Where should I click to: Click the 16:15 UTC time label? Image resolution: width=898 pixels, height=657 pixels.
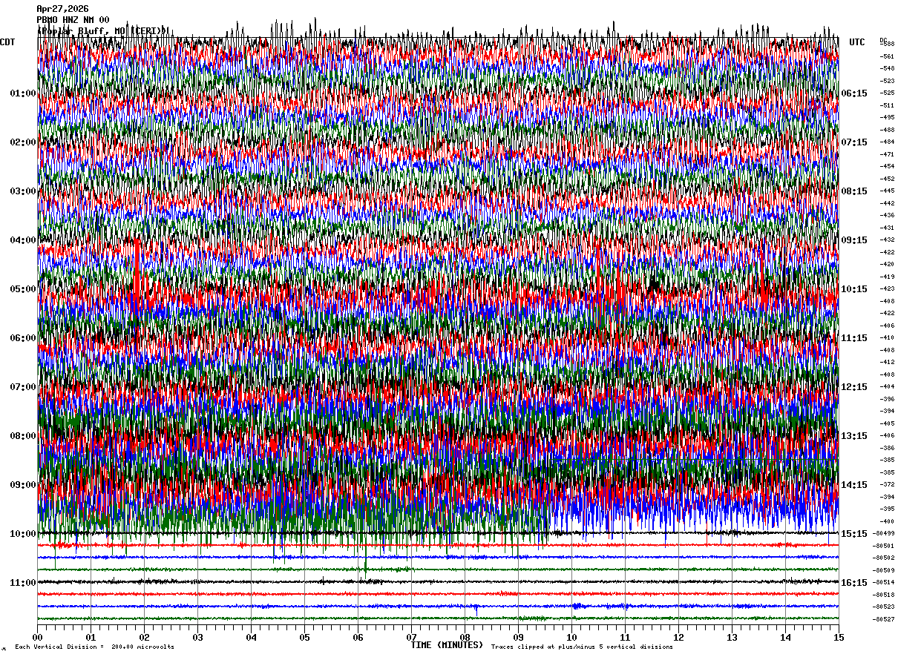pyautogui.click(x=854, y=583)
